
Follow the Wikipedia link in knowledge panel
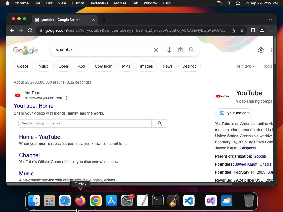[x=248, y=148]
